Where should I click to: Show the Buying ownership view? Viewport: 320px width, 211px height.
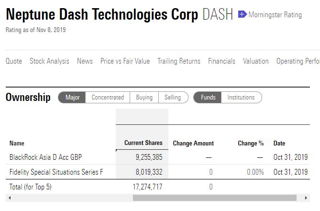click(x=144, y=97)
